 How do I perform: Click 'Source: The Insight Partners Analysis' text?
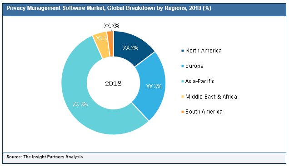(45, 157)
